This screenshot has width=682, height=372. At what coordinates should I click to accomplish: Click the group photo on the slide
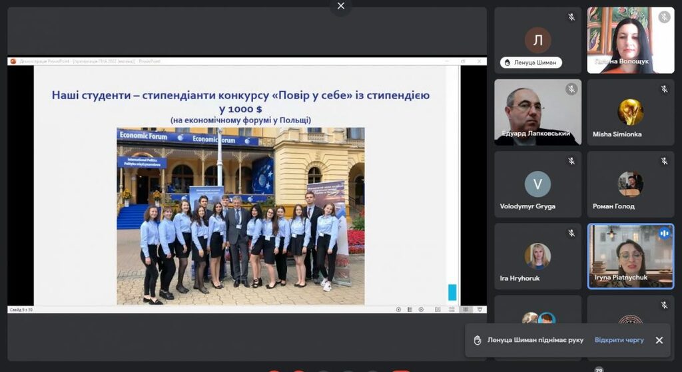pyautogui.click(x=240, y=216)
